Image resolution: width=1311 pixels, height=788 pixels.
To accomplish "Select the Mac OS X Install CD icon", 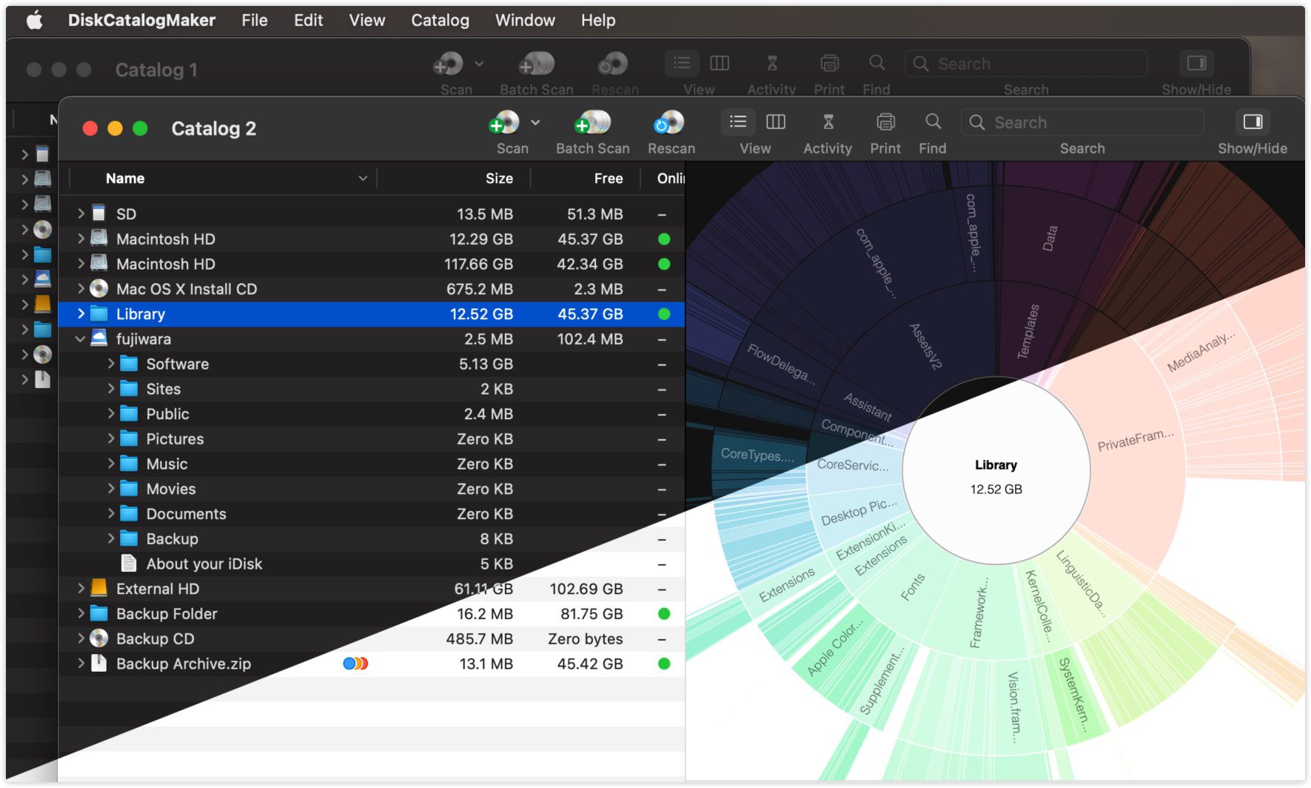I will [x=98, y=289].
